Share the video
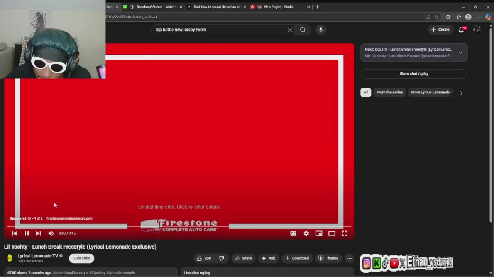This screenshot has width=494, height=277. click(243, 258)
